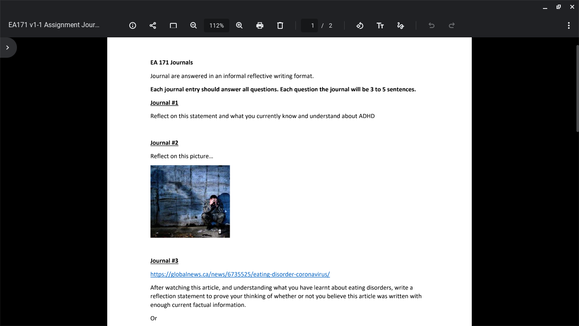Enable the text annotation tool
The image size is (579, 326).
pos(380,25)
